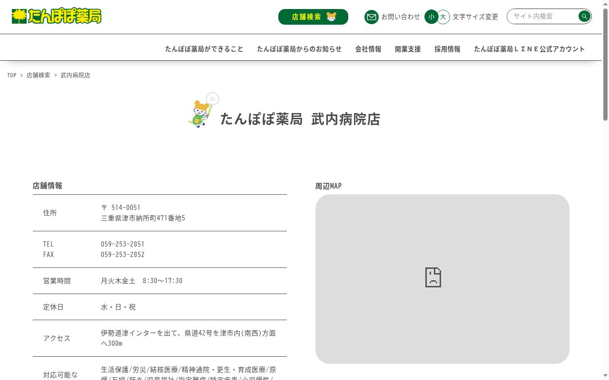Click the 定休日 row label

click(x=53, y=307)
